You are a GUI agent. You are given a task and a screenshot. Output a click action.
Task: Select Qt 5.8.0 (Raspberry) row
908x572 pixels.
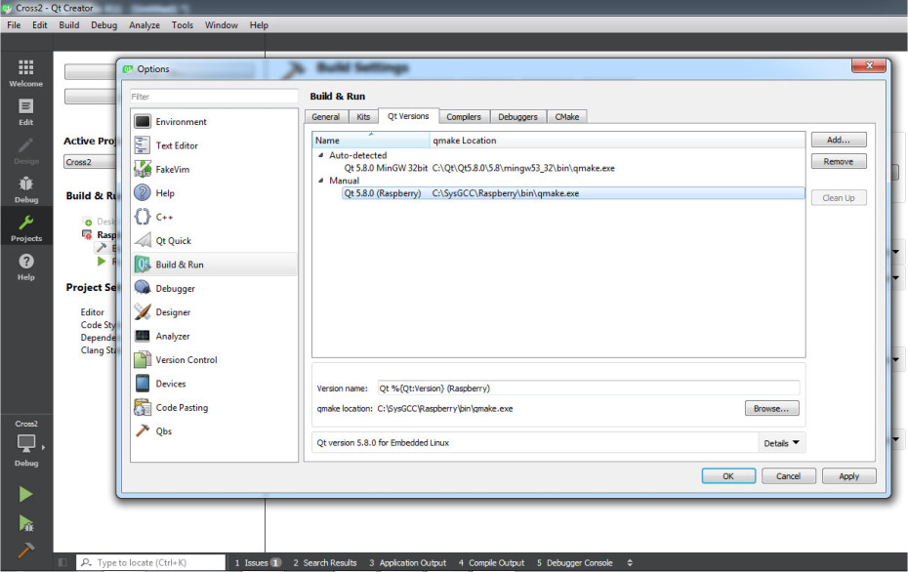point(573,193)
